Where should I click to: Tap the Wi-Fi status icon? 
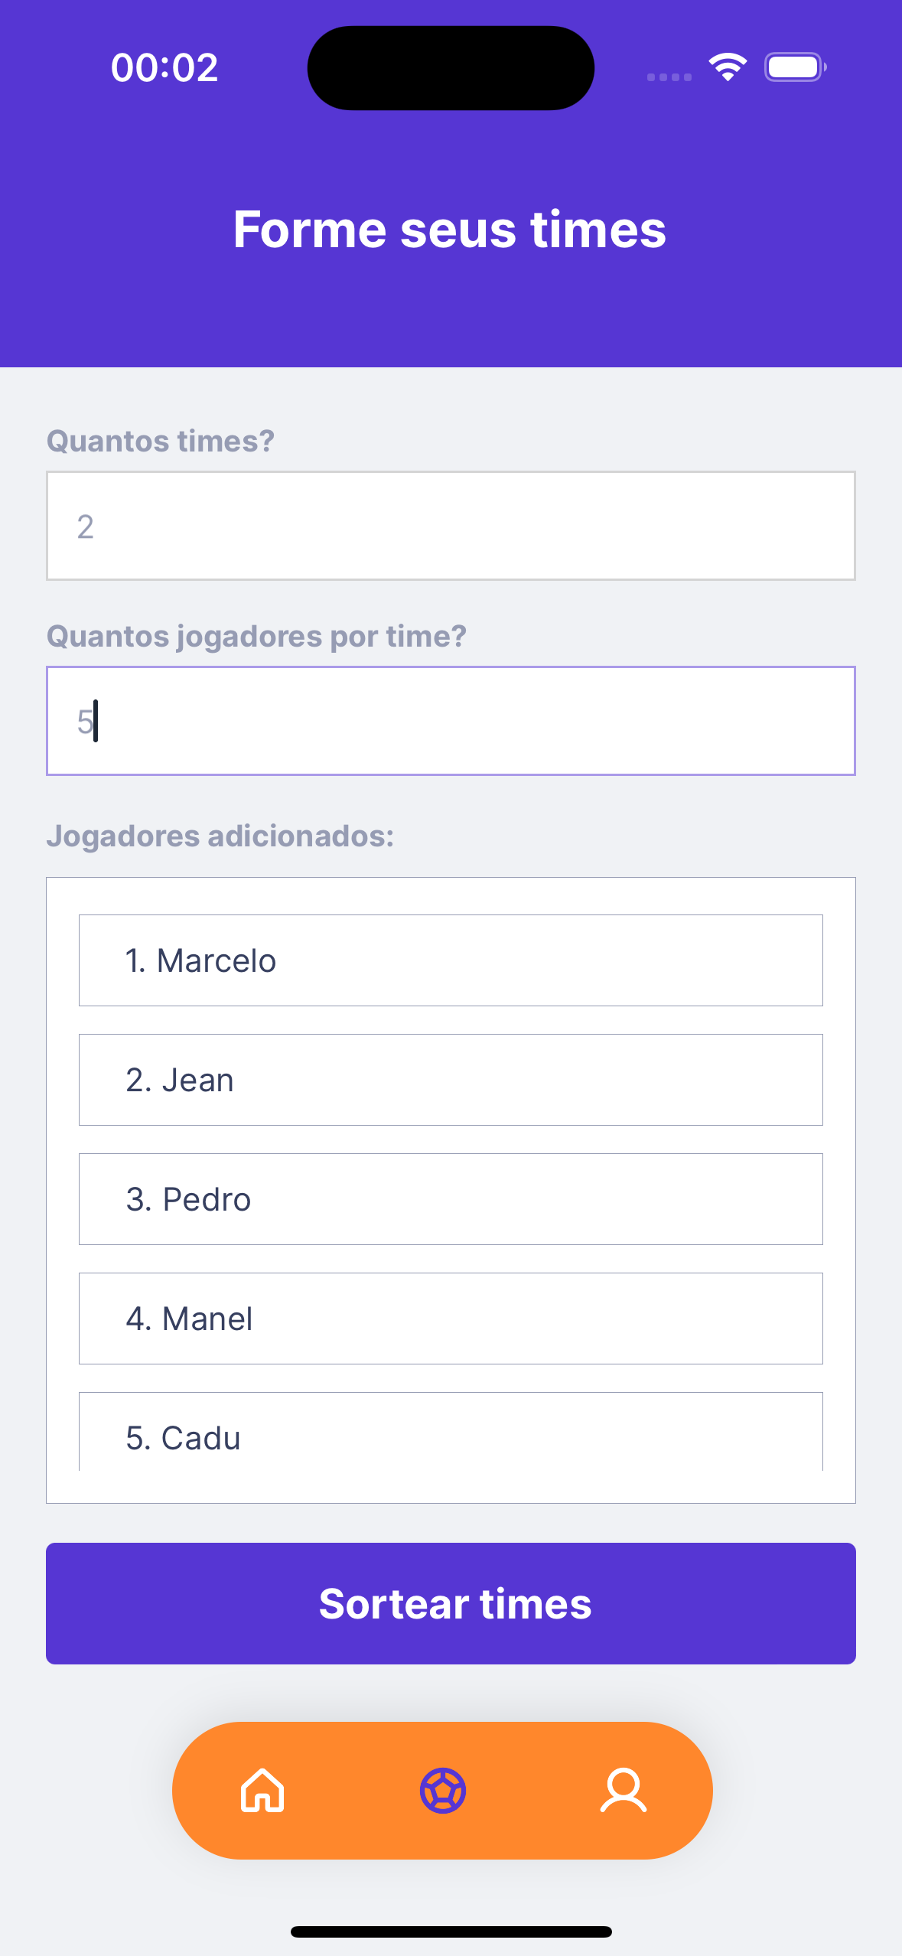[728, 67]
